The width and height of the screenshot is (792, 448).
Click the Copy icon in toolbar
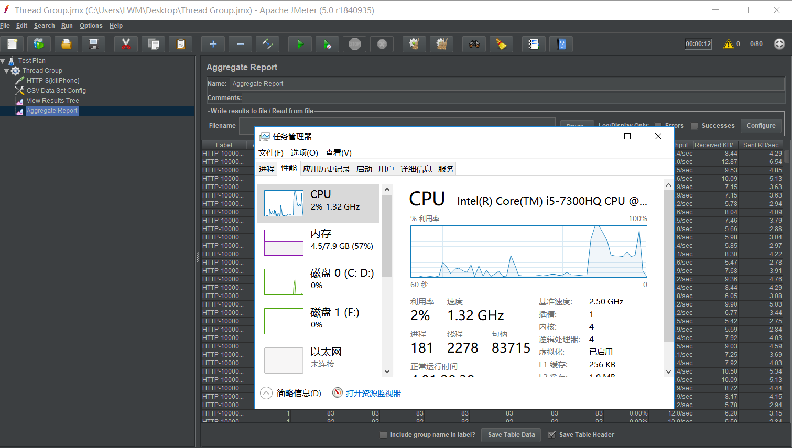click(154, 44)
